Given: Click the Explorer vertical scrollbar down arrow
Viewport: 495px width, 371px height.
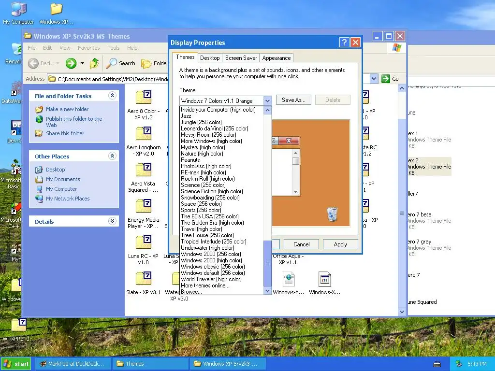Looking at the screenshot, I should 402,312.
